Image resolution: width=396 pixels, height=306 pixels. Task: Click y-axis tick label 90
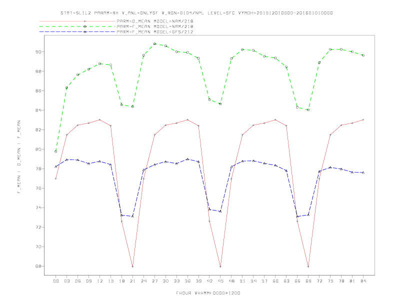(x=38, y=52)
